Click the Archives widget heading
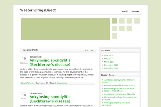161x107 pixels. coord(106,51)
